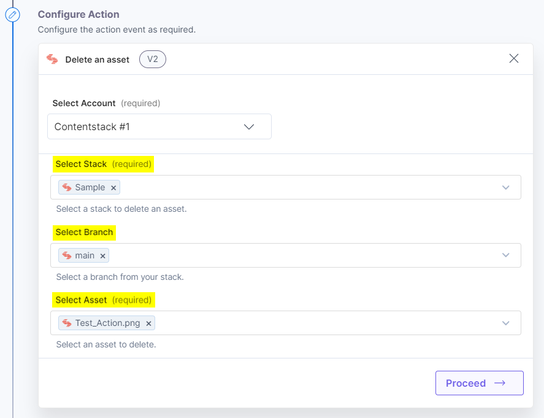Remove the Sample stack tag
Image resolution: width=544 pixels, height=418 pixels.
tap(113, 188)
